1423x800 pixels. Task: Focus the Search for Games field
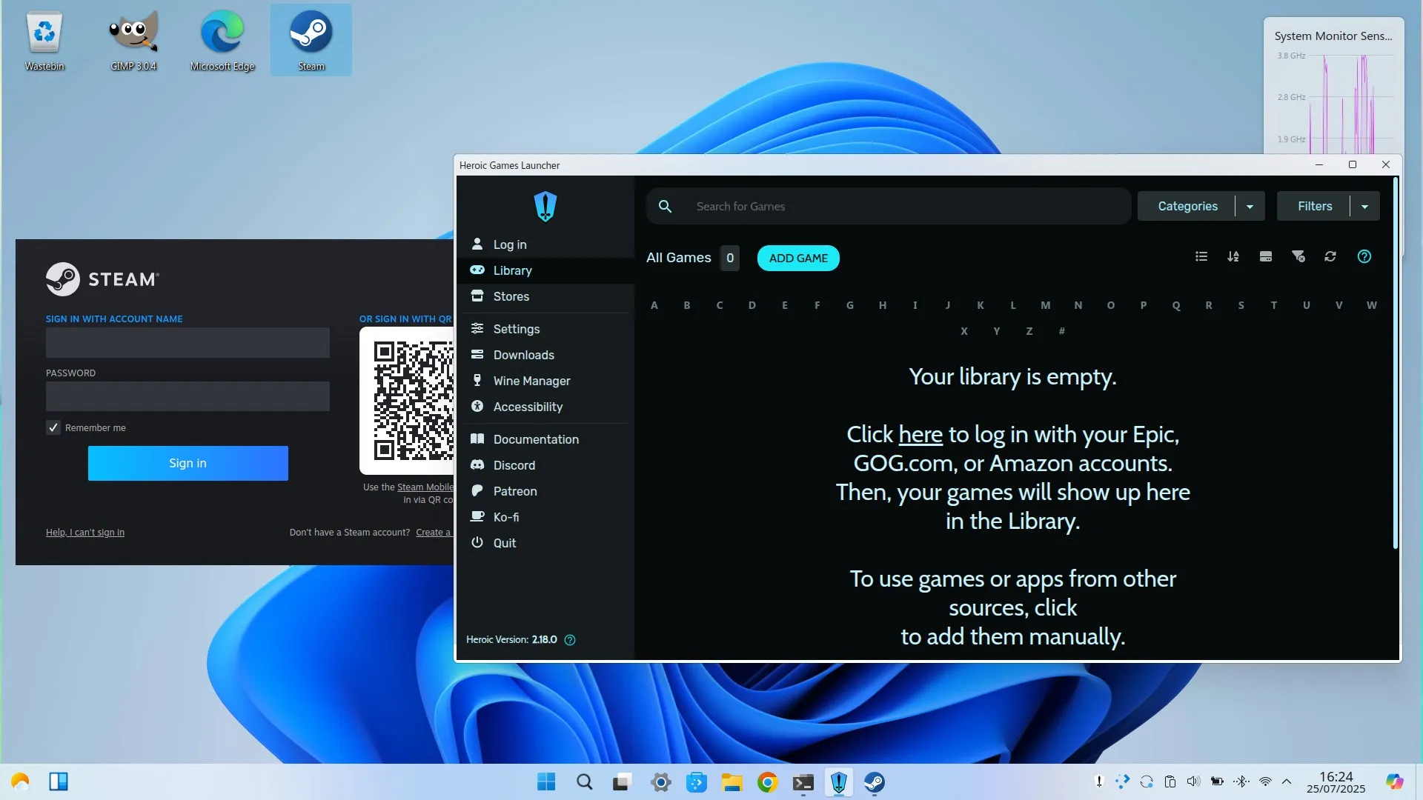pos(889,206)
